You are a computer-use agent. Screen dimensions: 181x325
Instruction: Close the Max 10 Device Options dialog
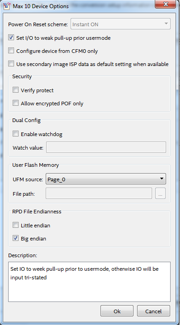tap(166, 4)
